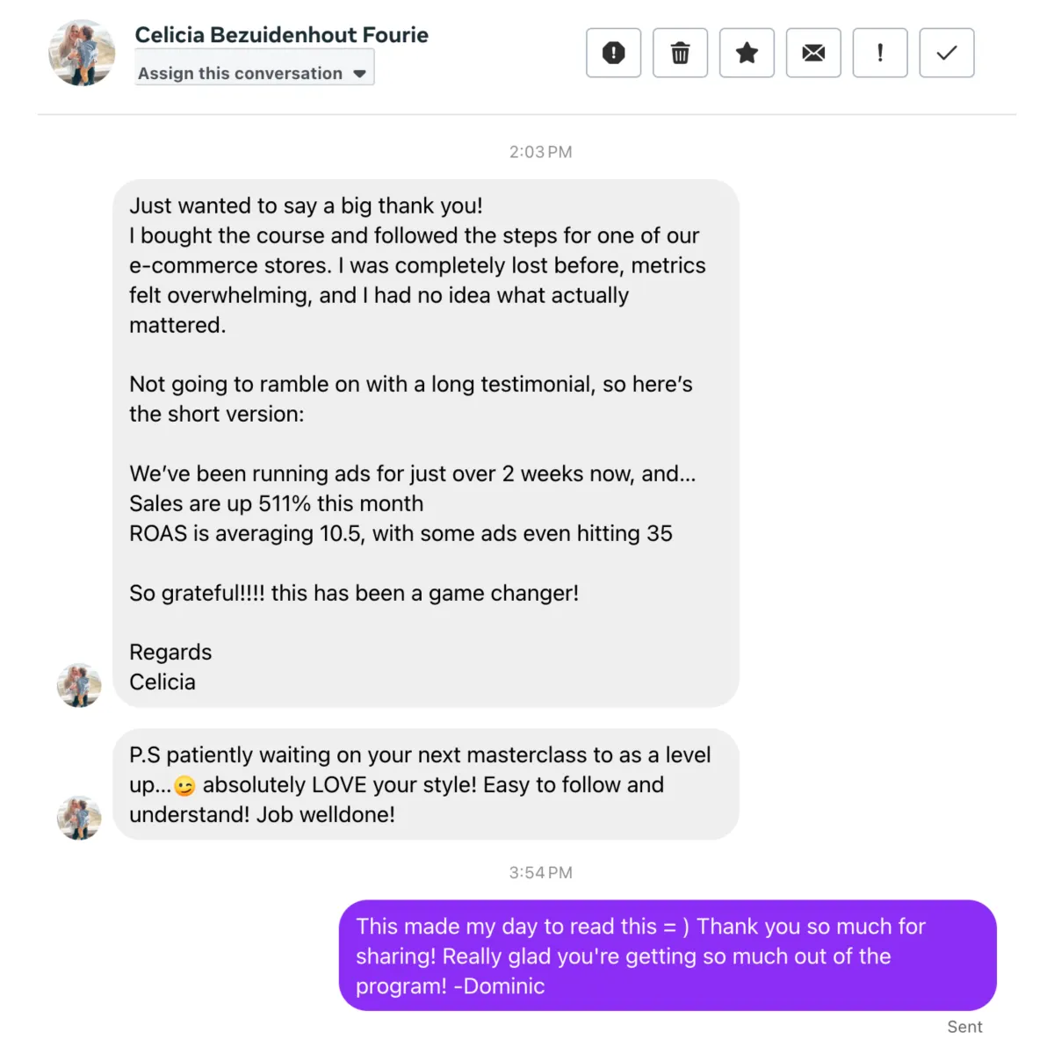The height and width of the screenshot is (1054, 1054).
Task: Click the winking emoji in the P.S message
Action: coord(184,786)
